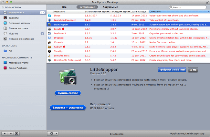The image size is (210, 137).
Task: Sort by Установленная версия column header
Action: [97, 12]
